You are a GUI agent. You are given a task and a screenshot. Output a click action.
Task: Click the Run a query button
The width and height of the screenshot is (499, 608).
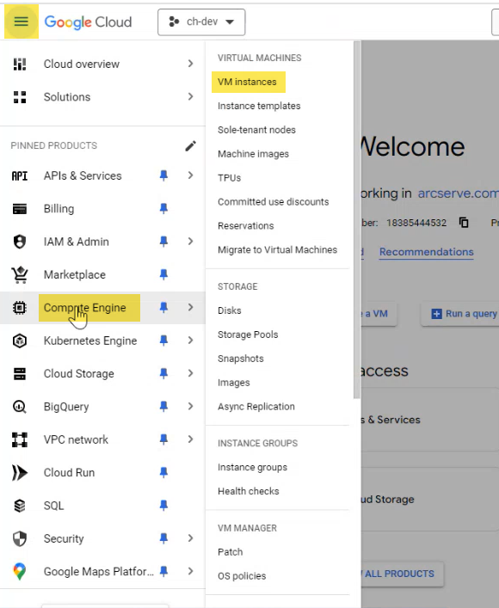click(461, 314)
